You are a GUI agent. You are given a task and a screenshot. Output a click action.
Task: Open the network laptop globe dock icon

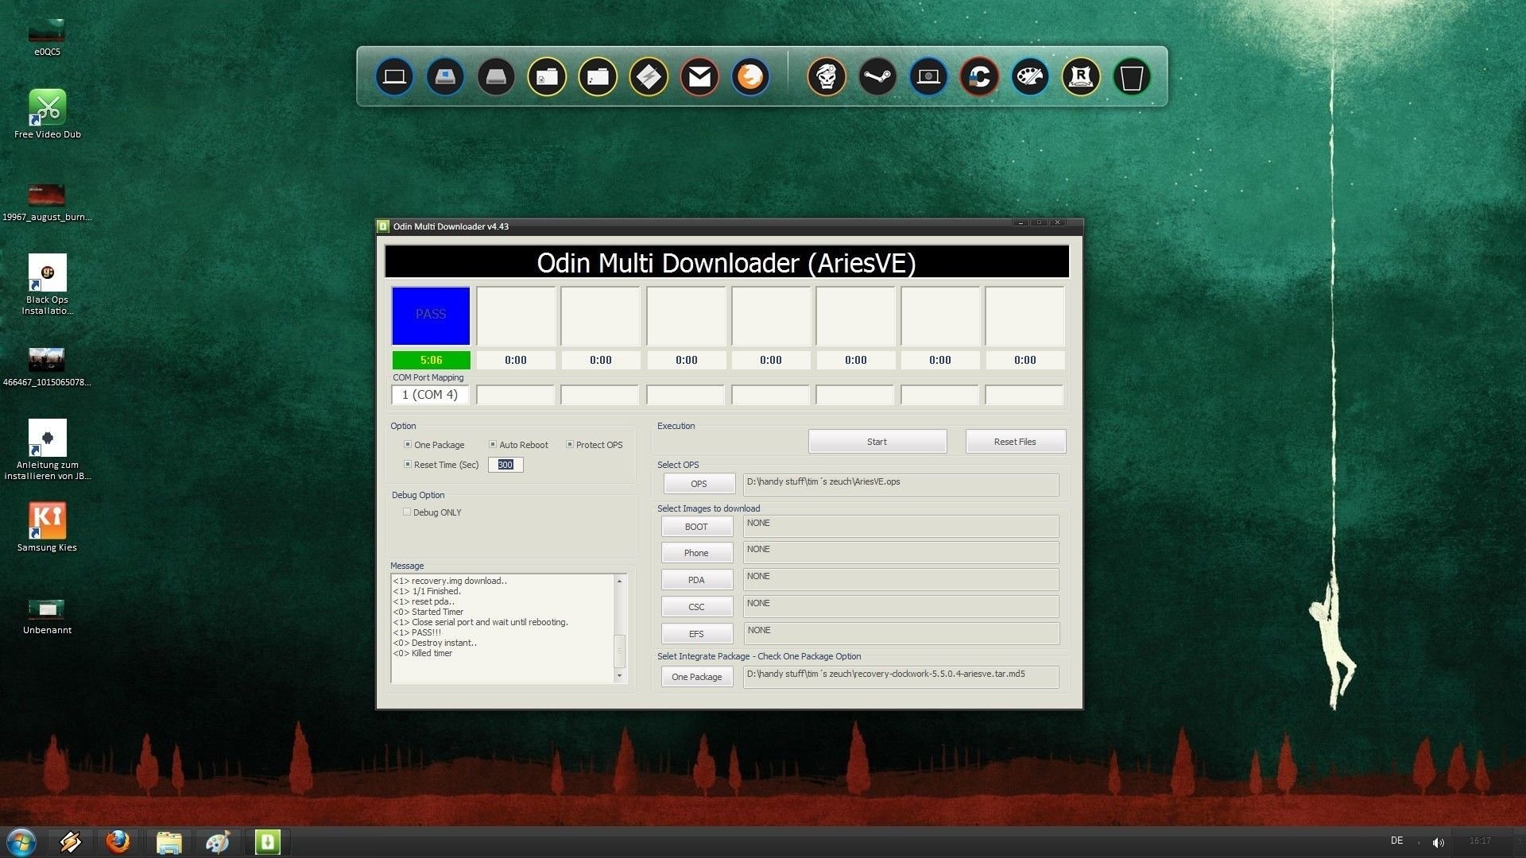(928, 77)
